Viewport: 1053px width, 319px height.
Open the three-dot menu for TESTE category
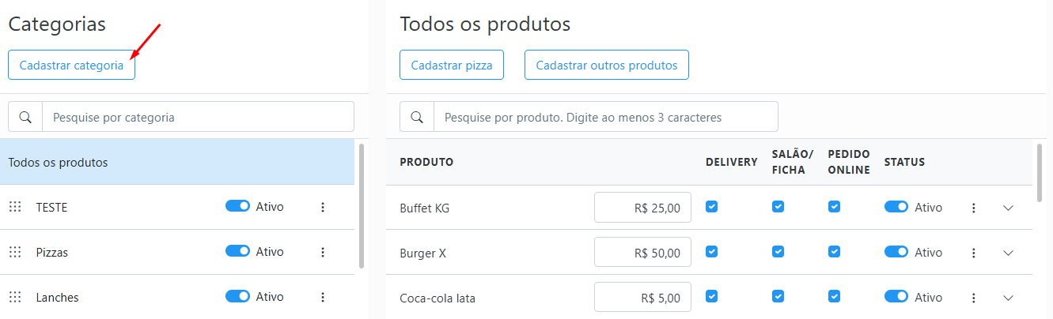click(x=323, y=207)
